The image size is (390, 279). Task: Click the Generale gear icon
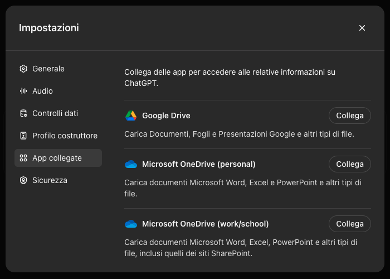click(23, 69)
